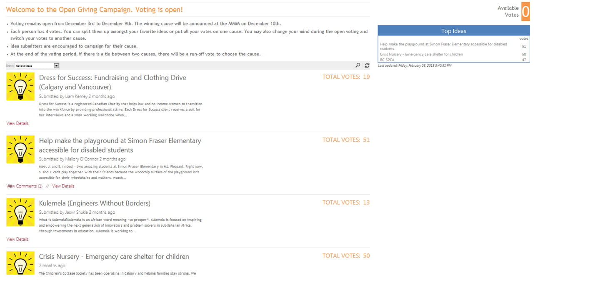Click the search magnifier icon

358,65
